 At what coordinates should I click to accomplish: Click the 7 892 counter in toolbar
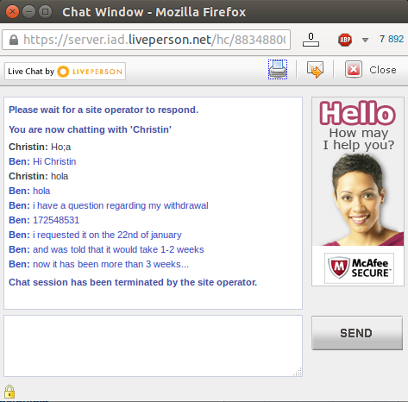coord(392,39)
